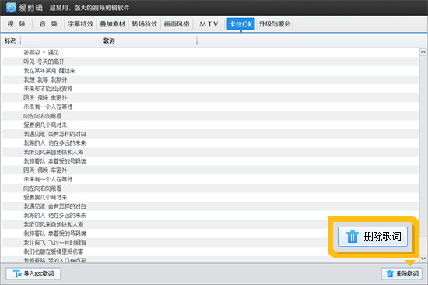The width and height of the screenshot is (428, 285).
Task: Go to the 转场特效 tab
Action: [145, 24]
